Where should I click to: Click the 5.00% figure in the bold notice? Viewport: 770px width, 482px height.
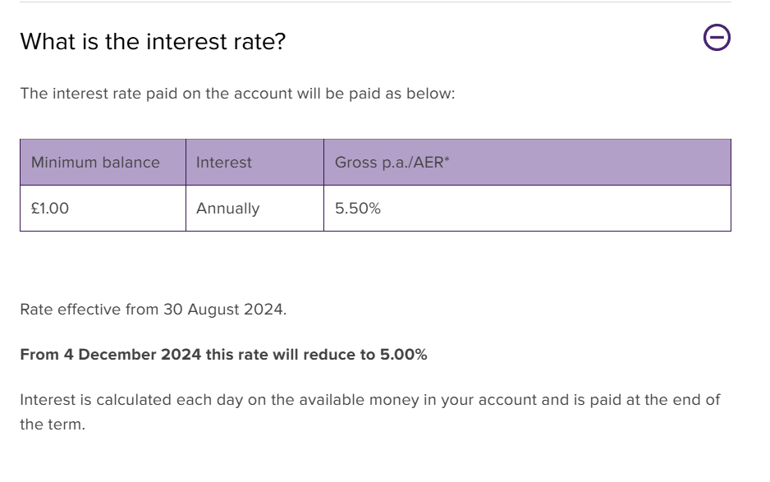coord(404,355)
